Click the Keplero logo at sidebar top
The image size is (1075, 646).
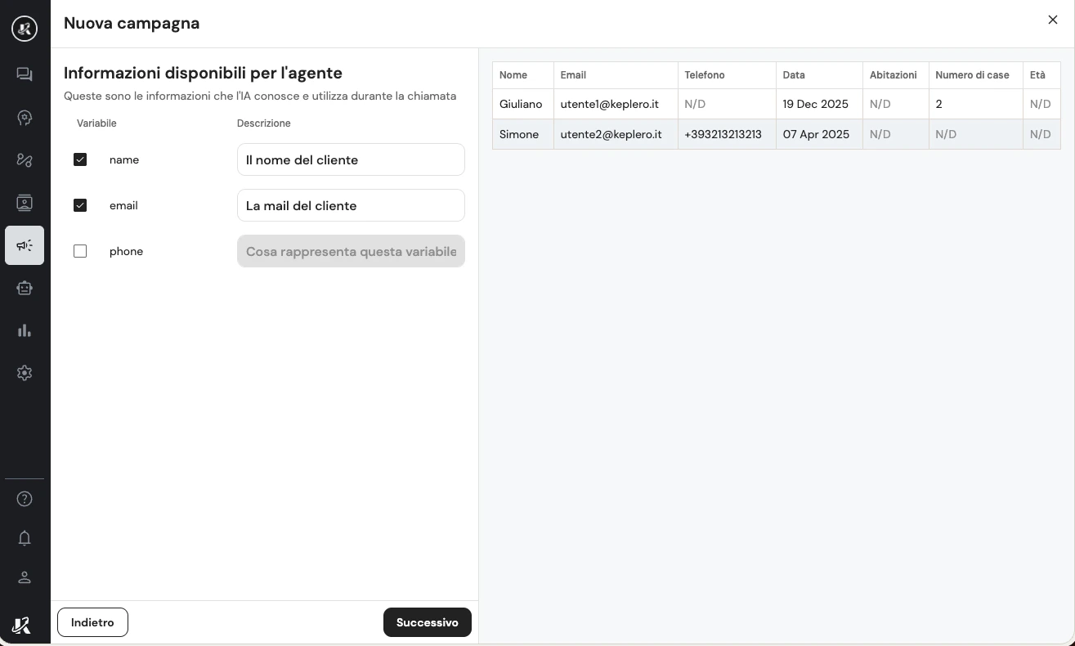coord(25,29)
